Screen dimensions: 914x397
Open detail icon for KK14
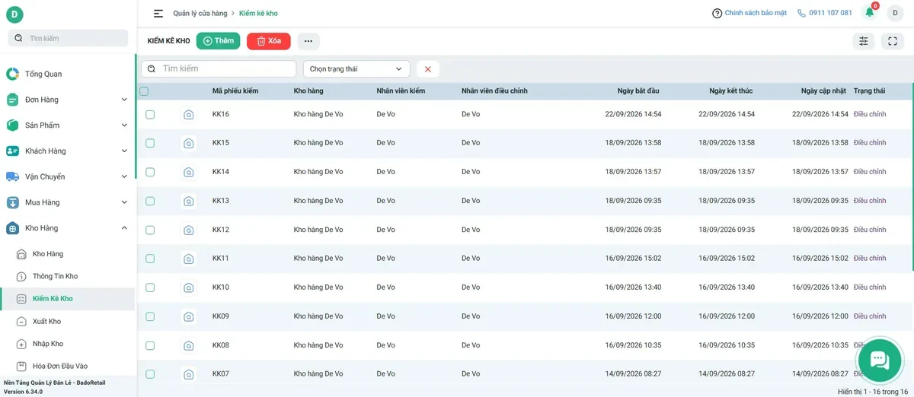(x=188, y=172)
